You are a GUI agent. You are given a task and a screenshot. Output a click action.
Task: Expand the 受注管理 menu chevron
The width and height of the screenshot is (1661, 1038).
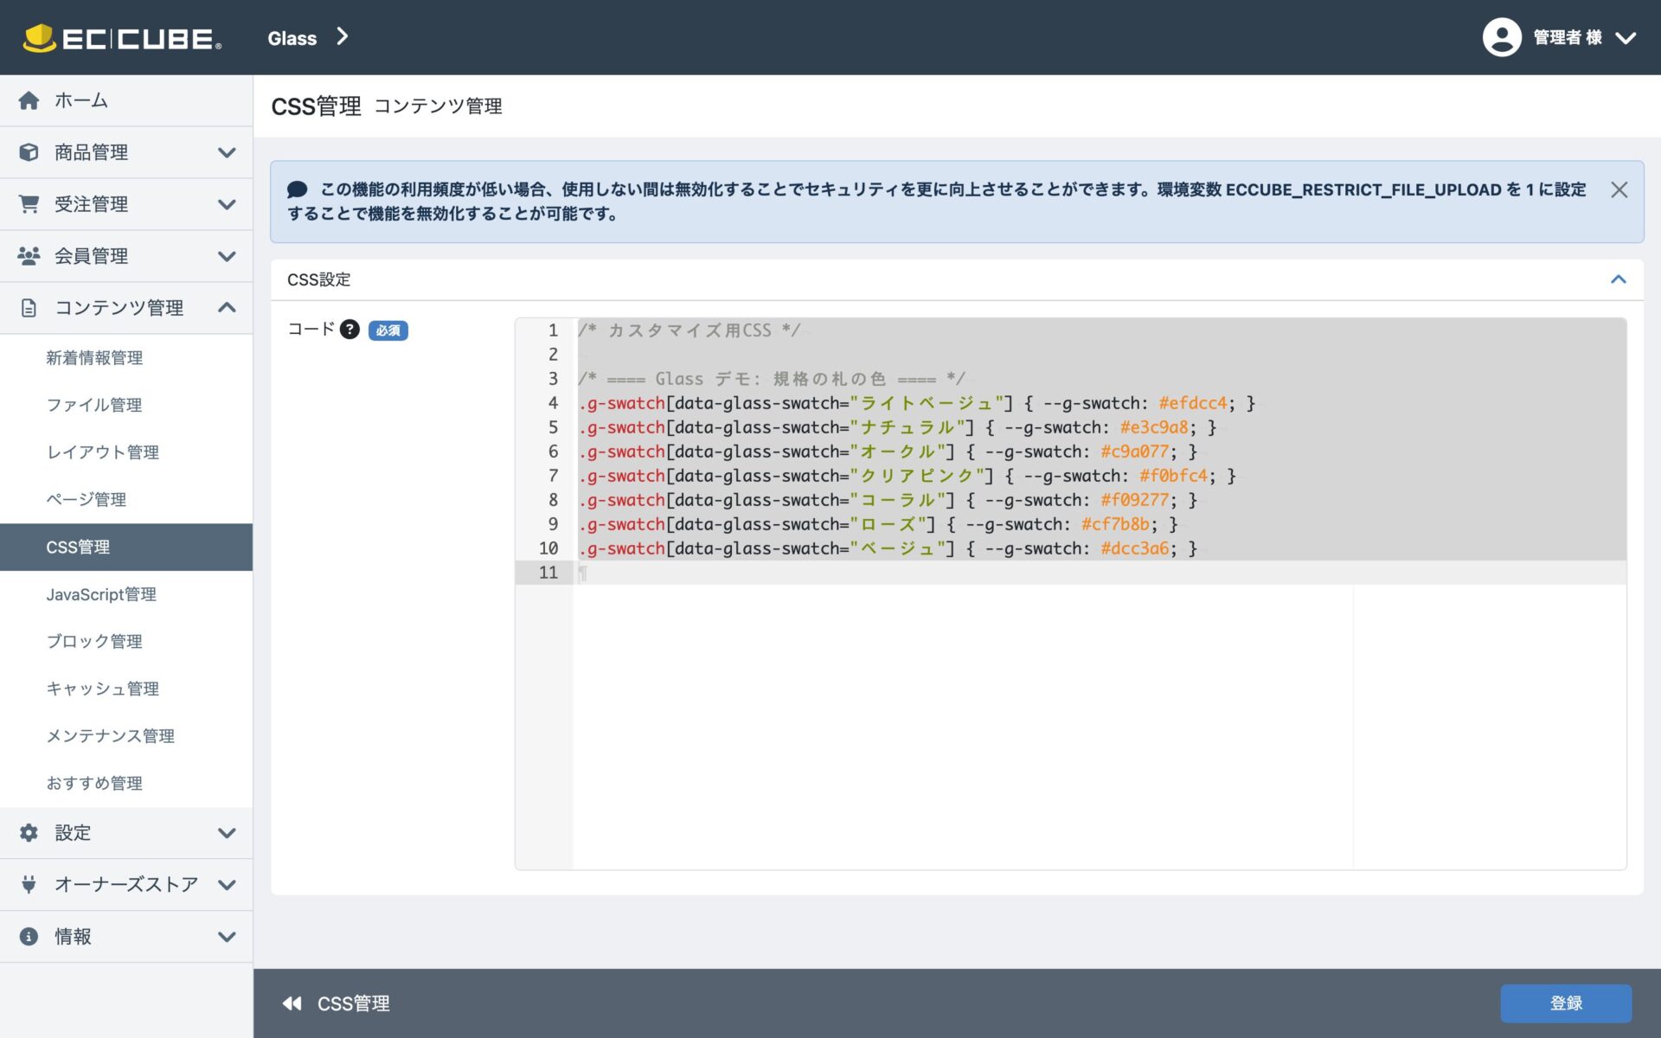pyautogui.click(x=227, y=204)
